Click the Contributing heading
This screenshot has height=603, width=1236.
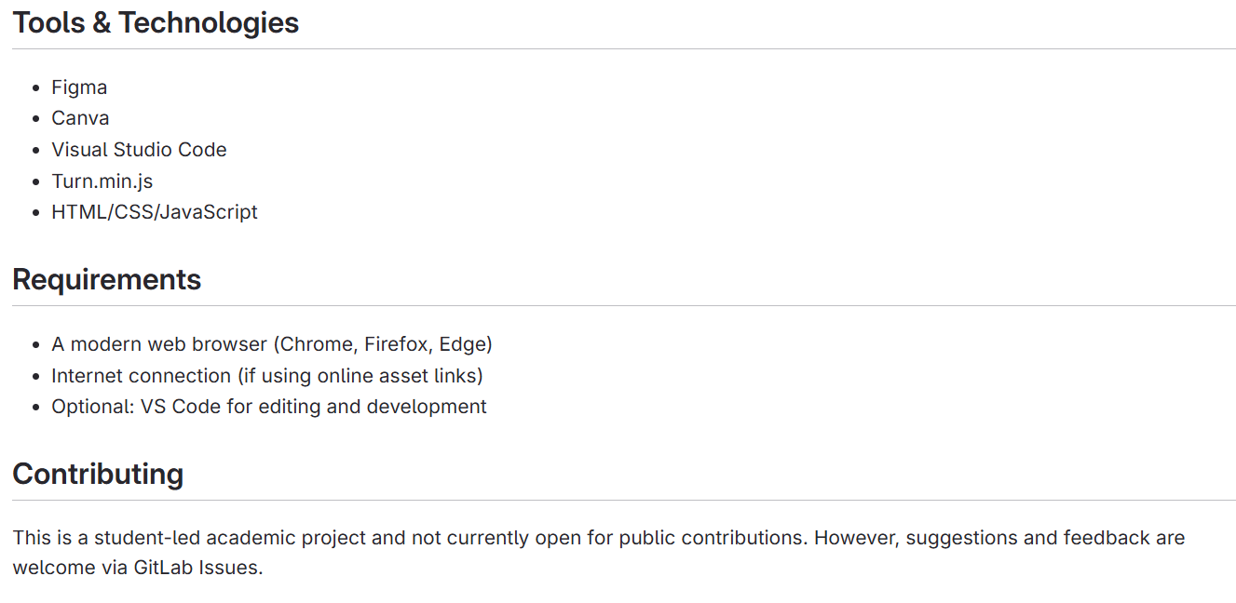98,474
